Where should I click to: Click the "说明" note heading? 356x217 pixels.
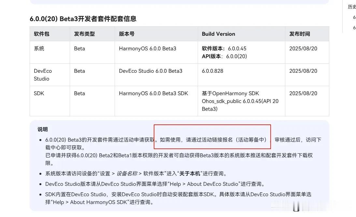click(x=43, y=129)
